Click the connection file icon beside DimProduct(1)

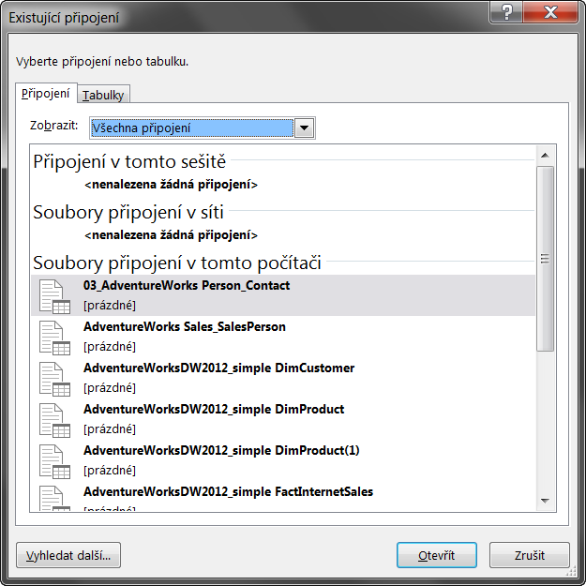tap(54, 461)
